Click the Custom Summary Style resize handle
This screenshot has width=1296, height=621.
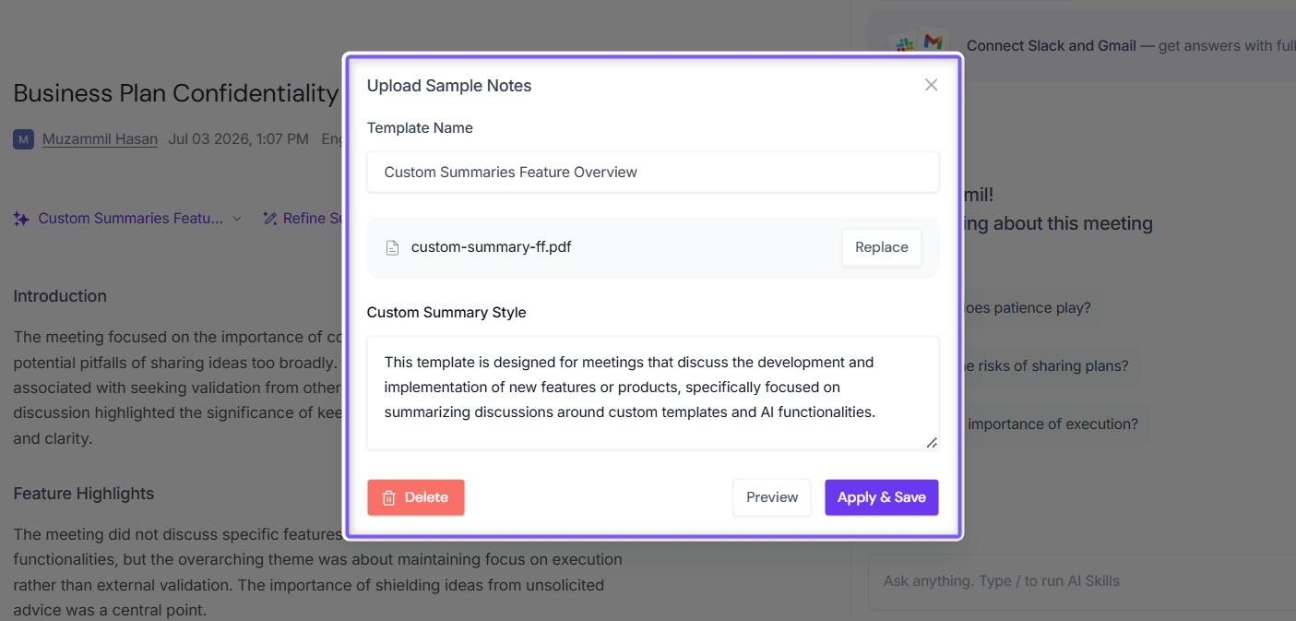point(932,443)
